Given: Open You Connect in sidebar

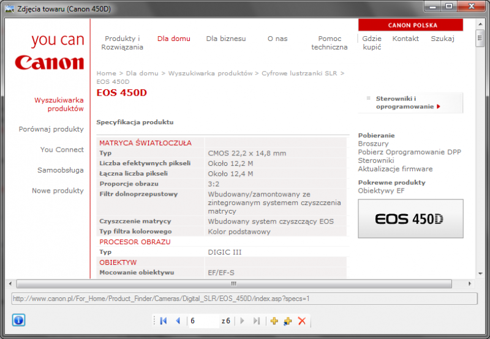Looking at the screenshot, I should click(62, 149).
